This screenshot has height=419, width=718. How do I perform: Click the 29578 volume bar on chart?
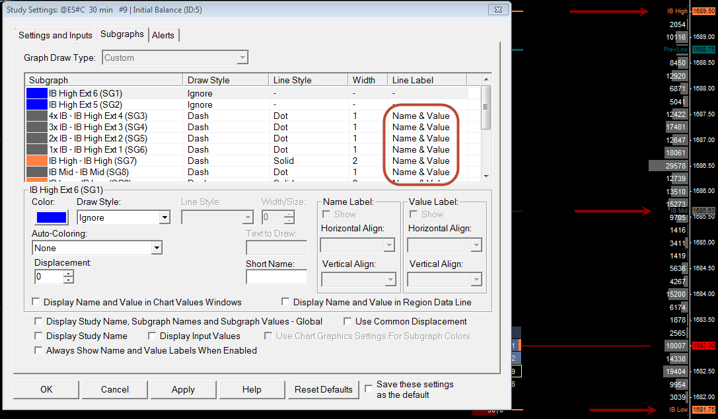pyautogui.click(x=668, y=166)
